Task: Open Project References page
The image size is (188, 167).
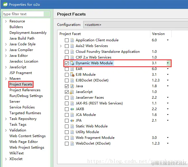Action: (25, 90)
